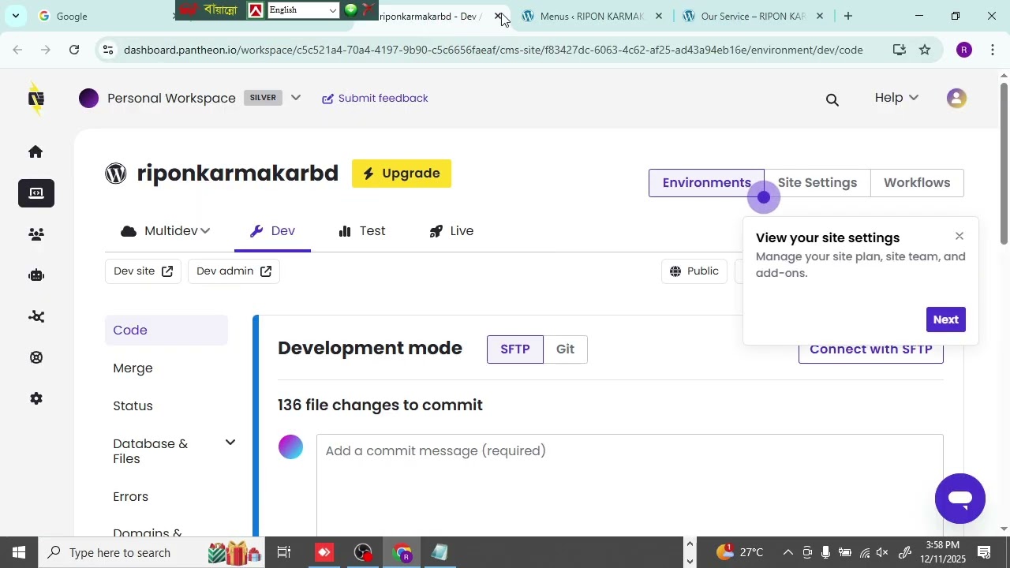Click the search magnifier icon
This screenshot has height=568, width=1010.
pyautogui.click(x=832, y=99)
